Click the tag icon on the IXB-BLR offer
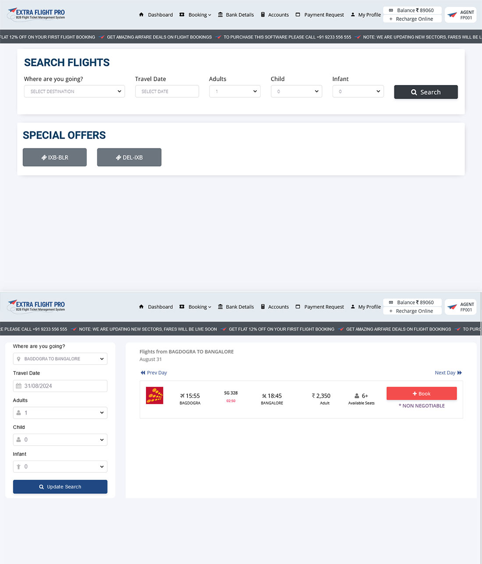482x564 pixels. [x=44, y=157]
